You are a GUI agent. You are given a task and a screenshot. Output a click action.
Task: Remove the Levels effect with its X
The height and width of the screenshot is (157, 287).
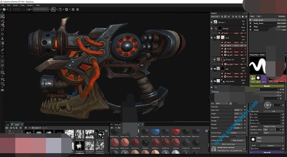[x=245, y=49]
